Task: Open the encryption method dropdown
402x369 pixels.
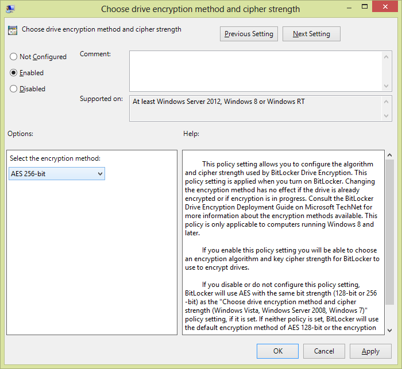Action: click(57, 174)
